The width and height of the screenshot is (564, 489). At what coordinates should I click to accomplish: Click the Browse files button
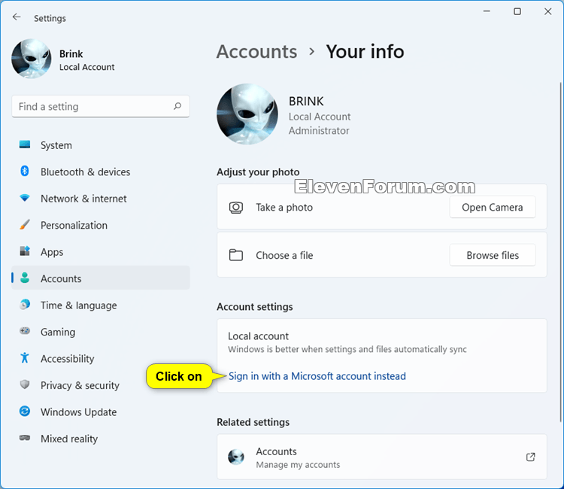(x=493, y=255)
